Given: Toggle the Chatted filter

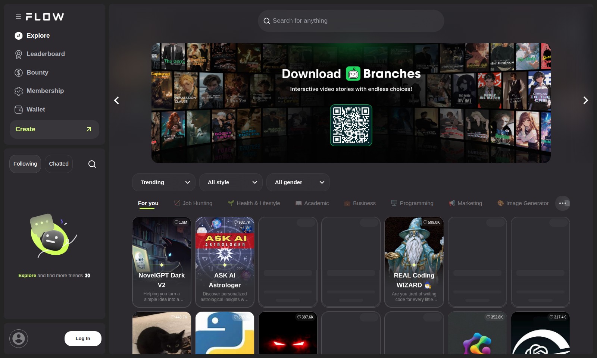Looking at the screenshot, I should click(59, 164).
